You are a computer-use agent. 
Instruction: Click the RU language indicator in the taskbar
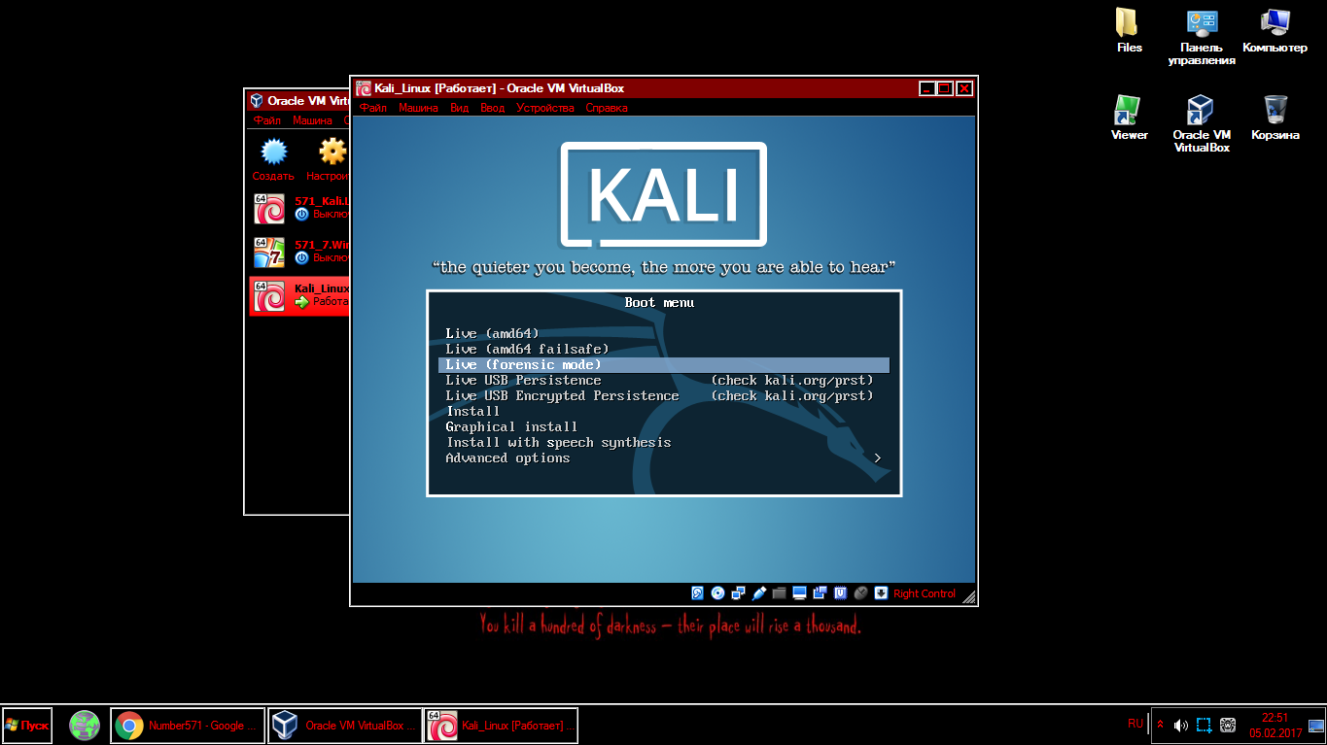click(x=1135, y=724)
